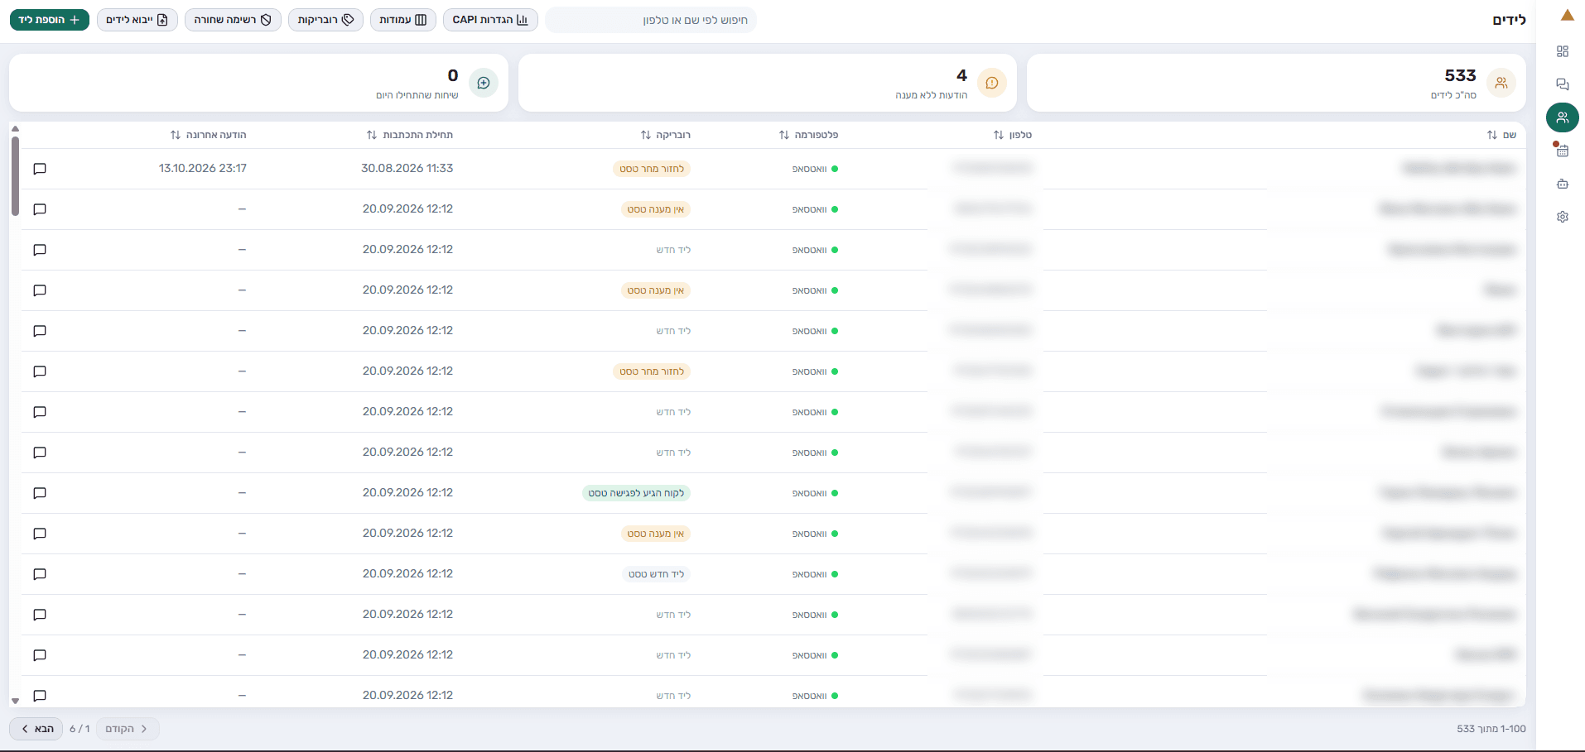Click the orange triangle logo
This screenshot has height=752, width=1585.
(1567, 16)
